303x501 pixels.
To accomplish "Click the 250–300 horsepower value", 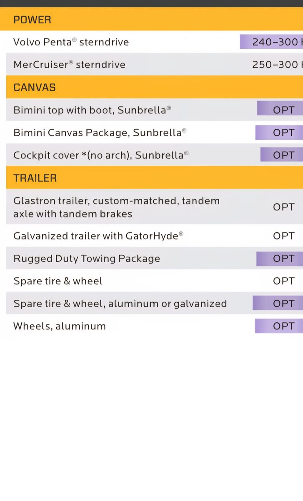I will click(x=276, y=65).
